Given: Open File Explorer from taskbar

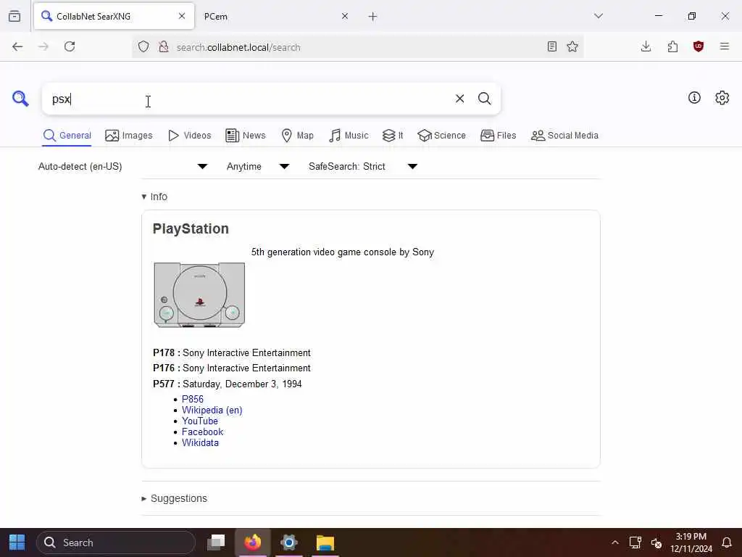Looking at the screenshot, I should coord(325,542).
